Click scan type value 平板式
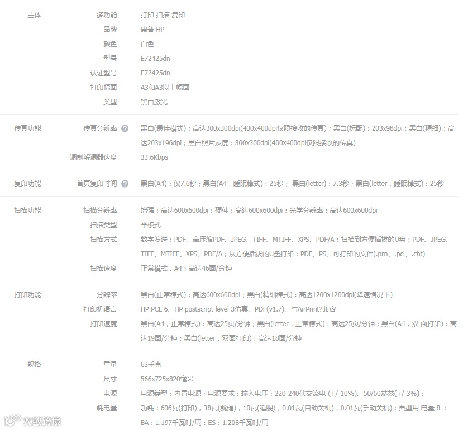The image size is (463, 430). coord(151,225)
